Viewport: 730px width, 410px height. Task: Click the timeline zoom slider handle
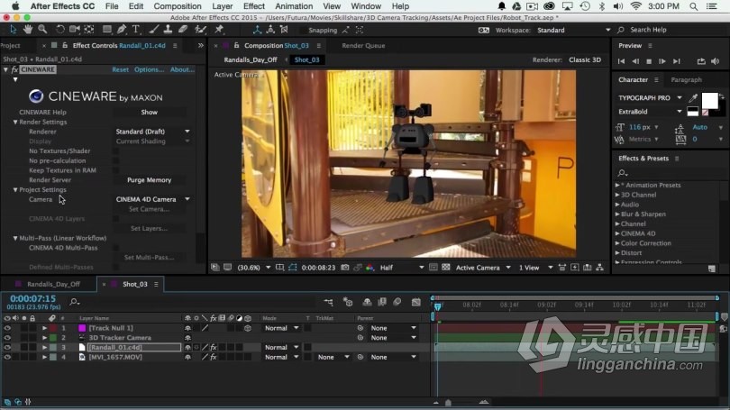[448, 403]
